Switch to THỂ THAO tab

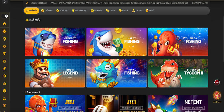tap(46, 11)
